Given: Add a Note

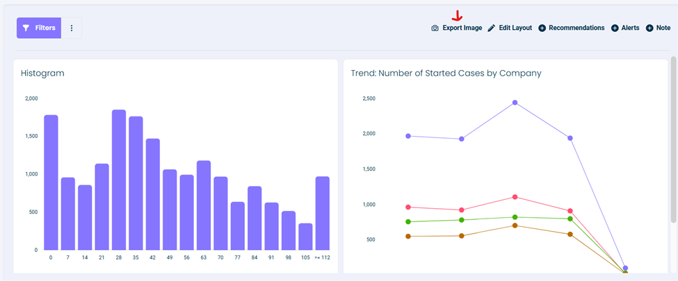Looking at the screenshot, I should pos(663,28).
